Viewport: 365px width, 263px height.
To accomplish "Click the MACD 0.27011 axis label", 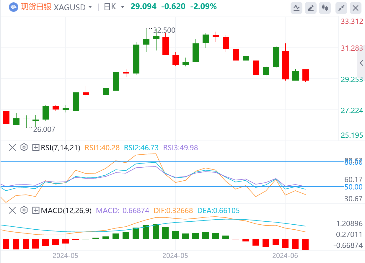I will [350, 235].
